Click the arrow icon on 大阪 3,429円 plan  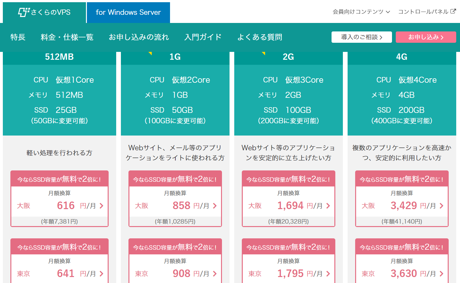(x=441, y=206)
